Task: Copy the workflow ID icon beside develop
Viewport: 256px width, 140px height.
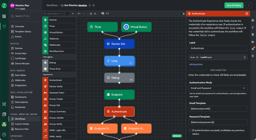Action: [x=94, y=5]
